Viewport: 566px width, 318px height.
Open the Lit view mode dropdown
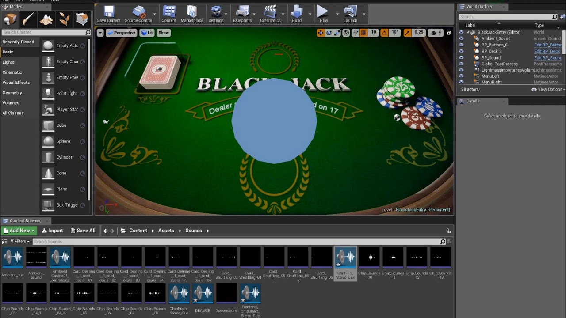147,33
